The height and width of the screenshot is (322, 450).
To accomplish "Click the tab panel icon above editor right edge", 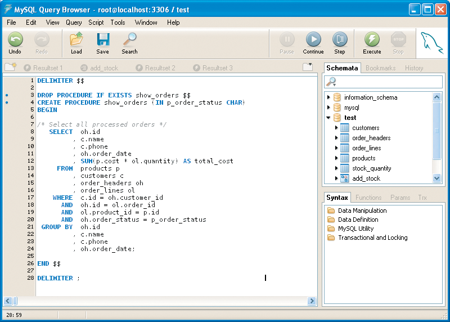I will click(x=308, y=66).
